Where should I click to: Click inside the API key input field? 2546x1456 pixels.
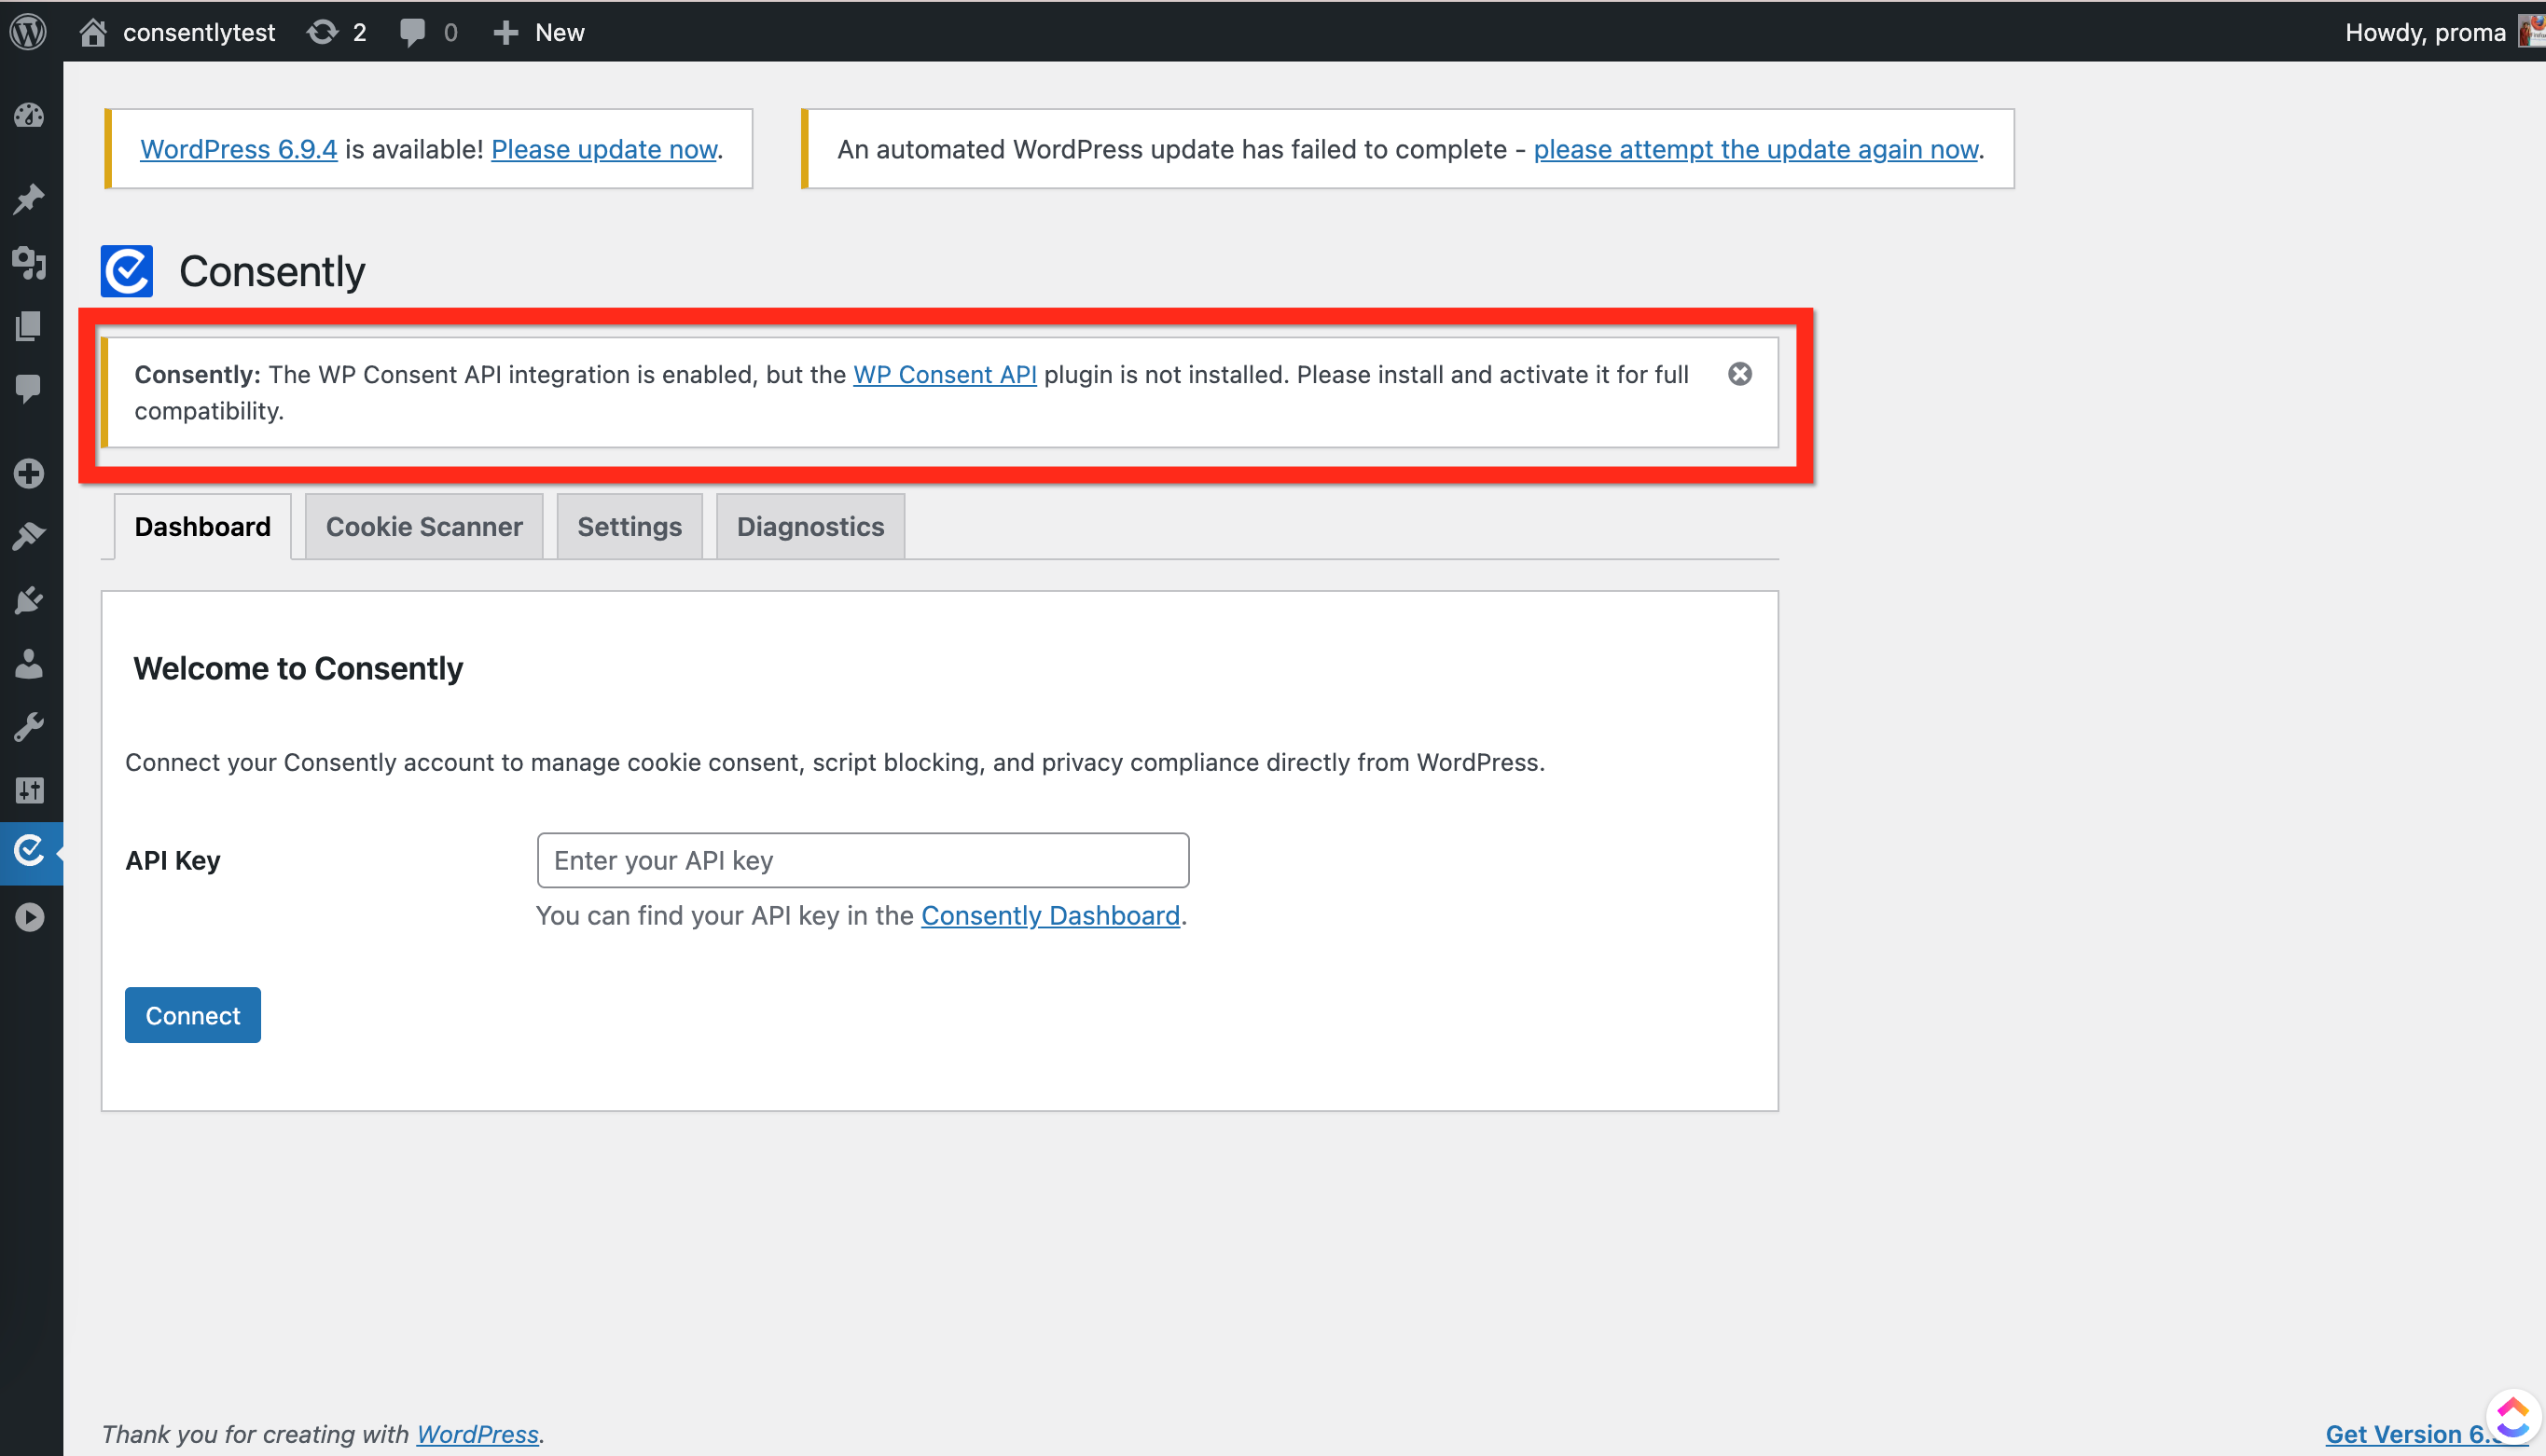[863, 860]
